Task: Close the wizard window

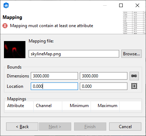Action: (137, 5)
